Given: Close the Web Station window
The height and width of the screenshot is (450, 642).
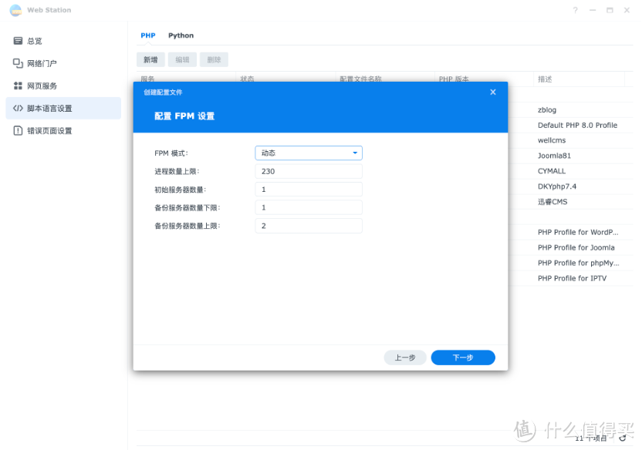Looking at the screenshot, I should 627,10.
